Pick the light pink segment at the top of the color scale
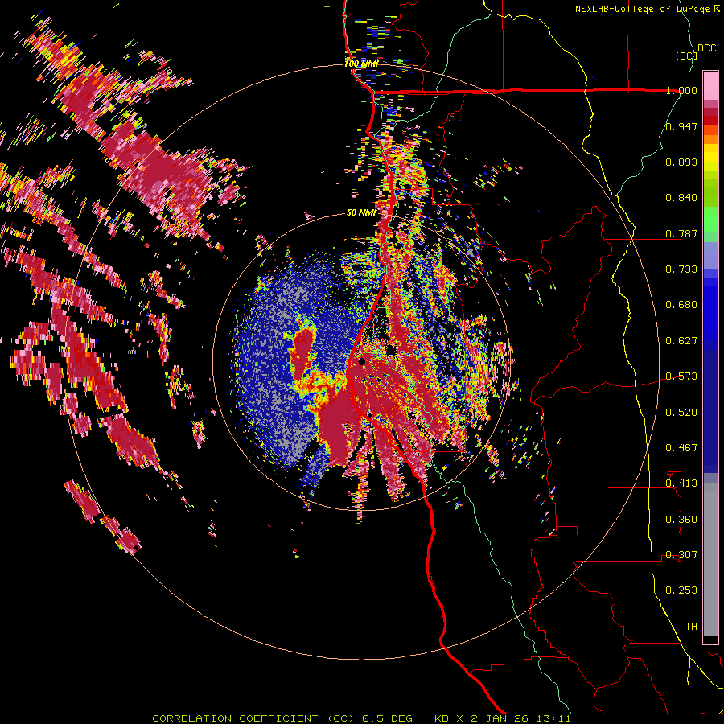The image size is (724, 724). pos(710,85)
